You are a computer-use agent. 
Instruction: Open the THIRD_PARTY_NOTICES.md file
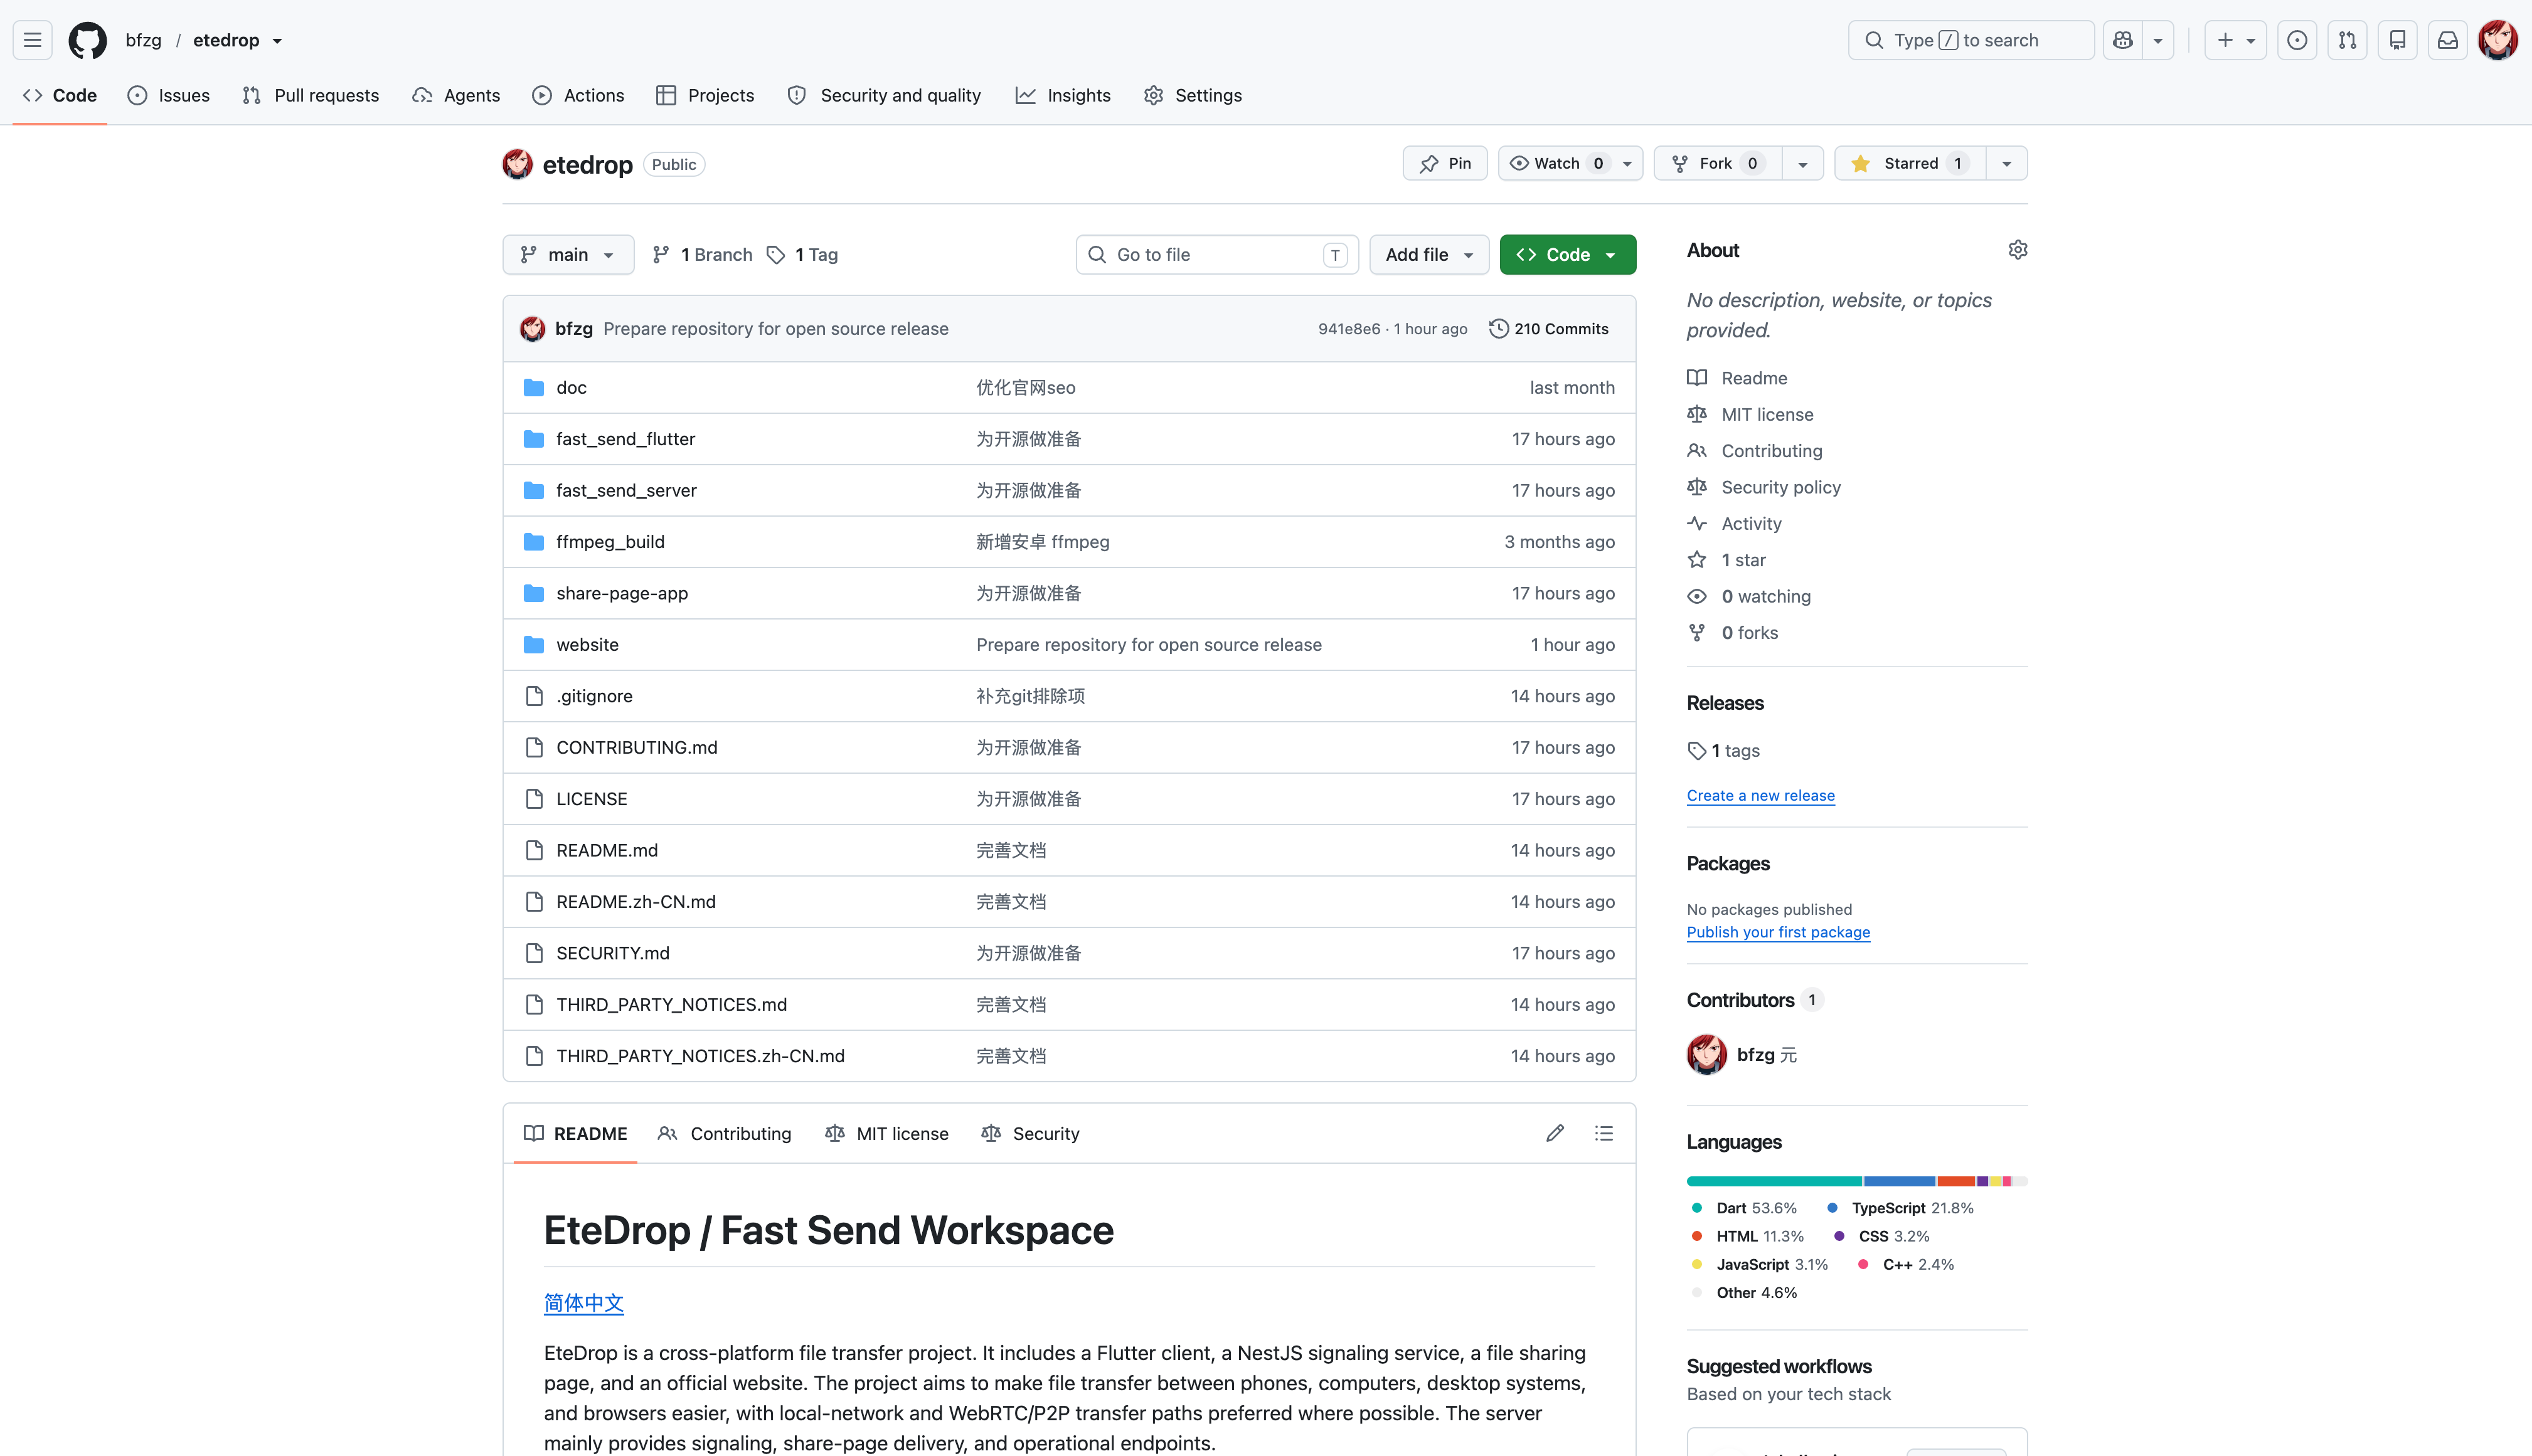tap(671, 1005)
